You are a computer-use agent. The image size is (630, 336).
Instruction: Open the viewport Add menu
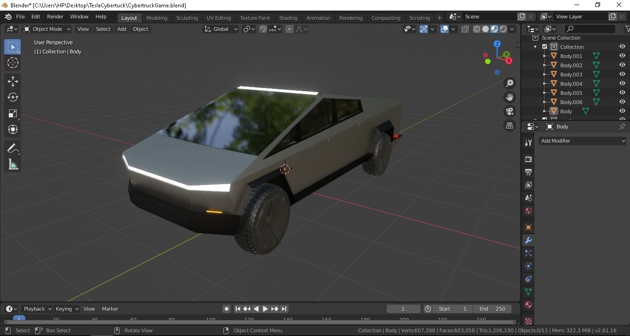click(121, 29)
